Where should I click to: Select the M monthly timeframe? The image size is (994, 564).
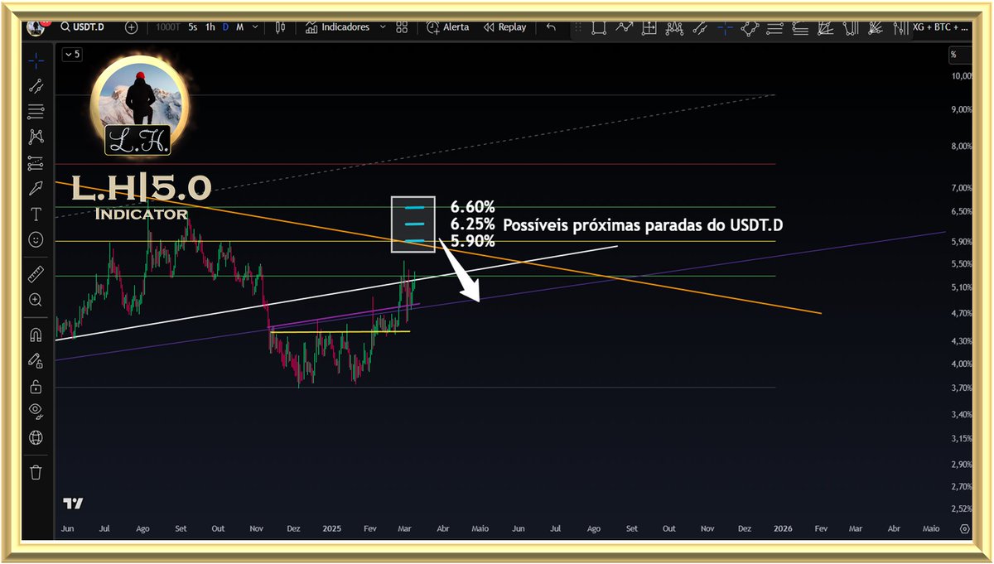(239, 27)
